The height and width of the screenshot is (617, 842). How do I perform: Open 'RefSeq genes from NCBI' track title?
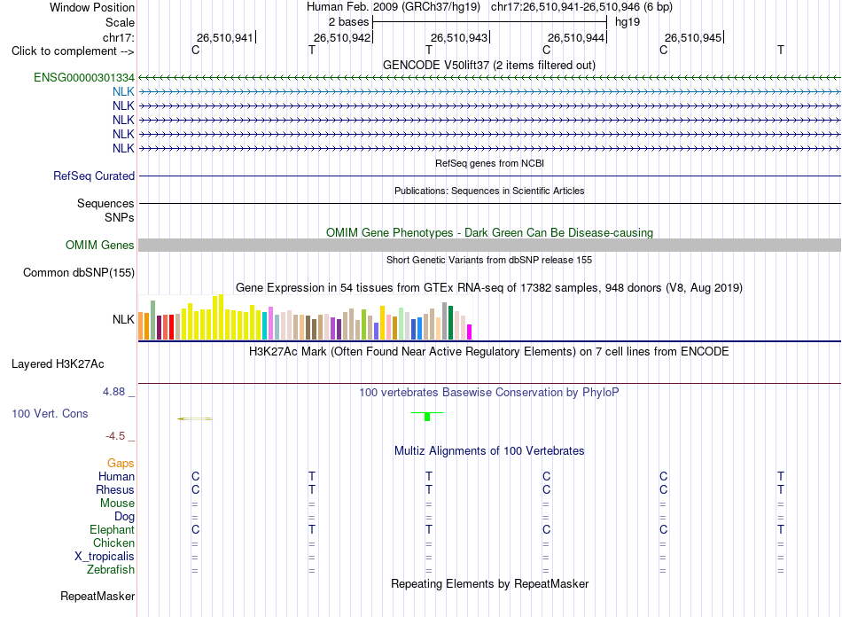coord(489,163)
